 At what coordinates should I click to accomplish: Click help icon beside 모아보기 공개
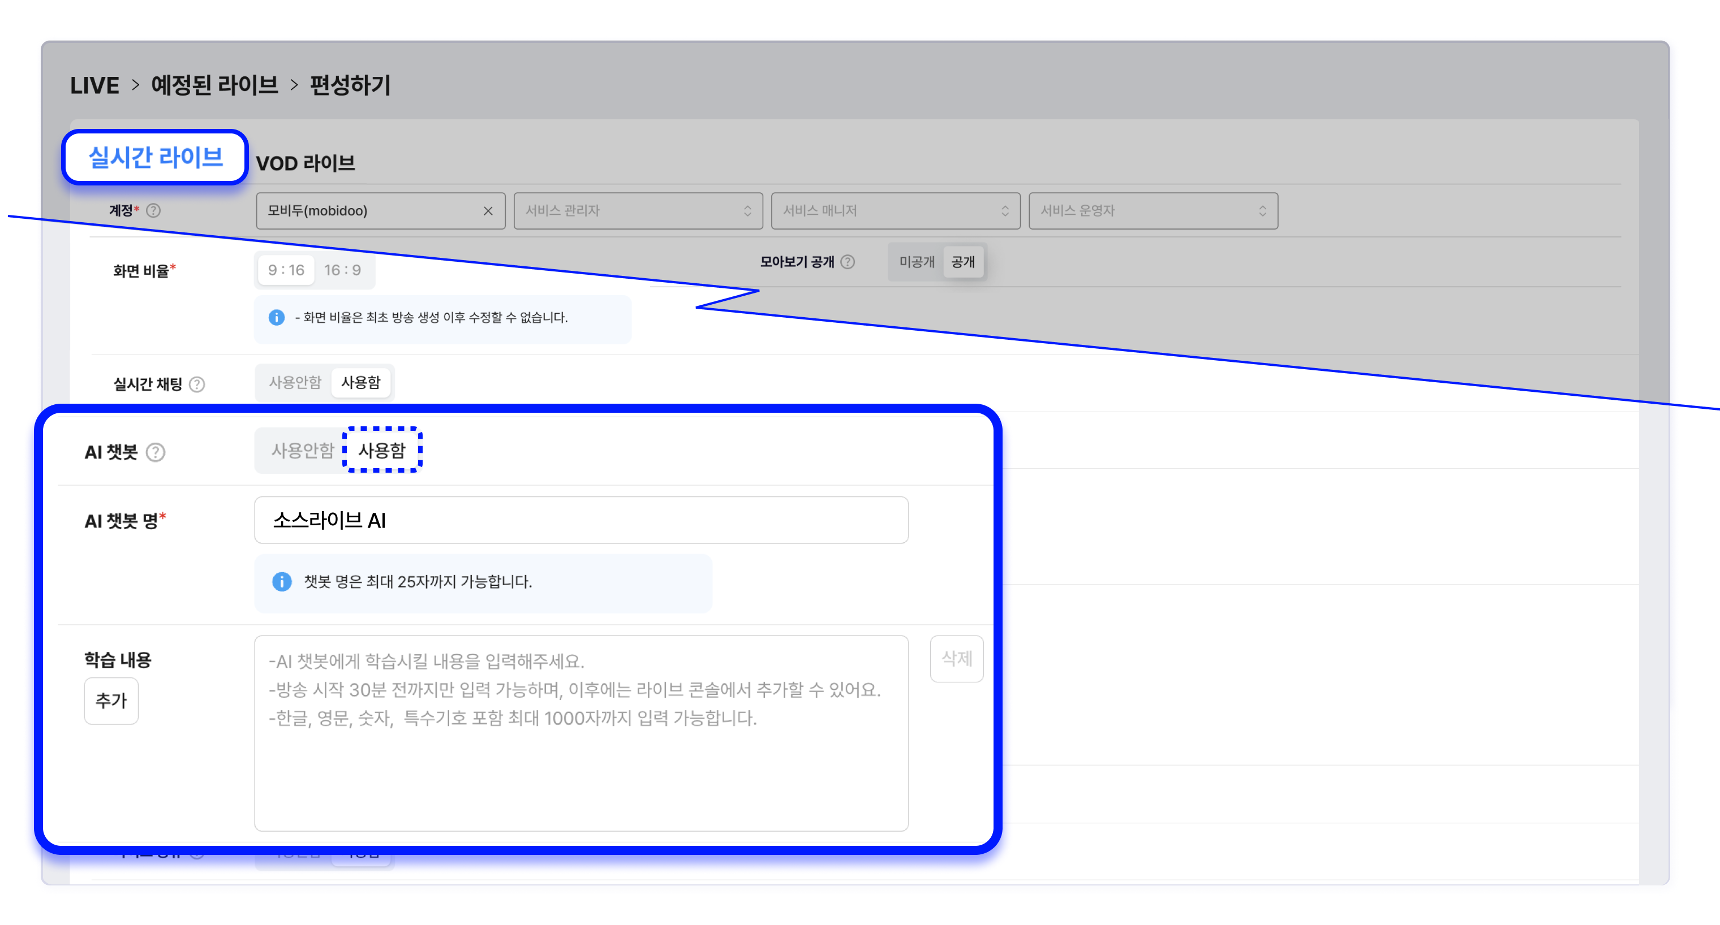click(x=848, y=262)
